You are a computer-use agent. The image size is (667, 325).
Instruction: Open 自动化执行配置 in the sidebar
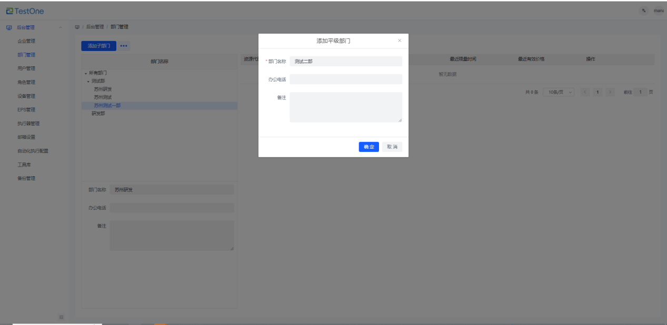[x=33, y=151]
